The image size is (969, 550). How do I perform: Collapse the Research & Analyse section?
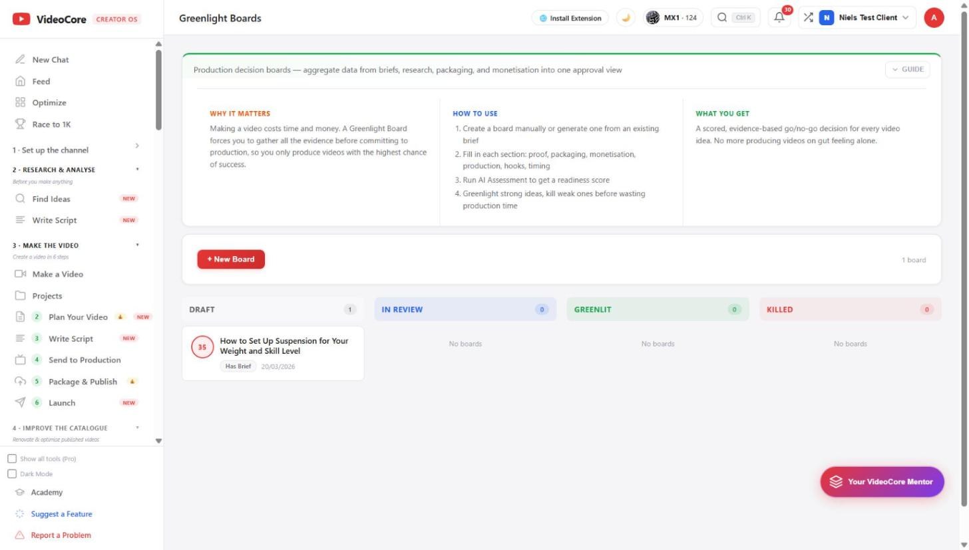coord(77,170)
